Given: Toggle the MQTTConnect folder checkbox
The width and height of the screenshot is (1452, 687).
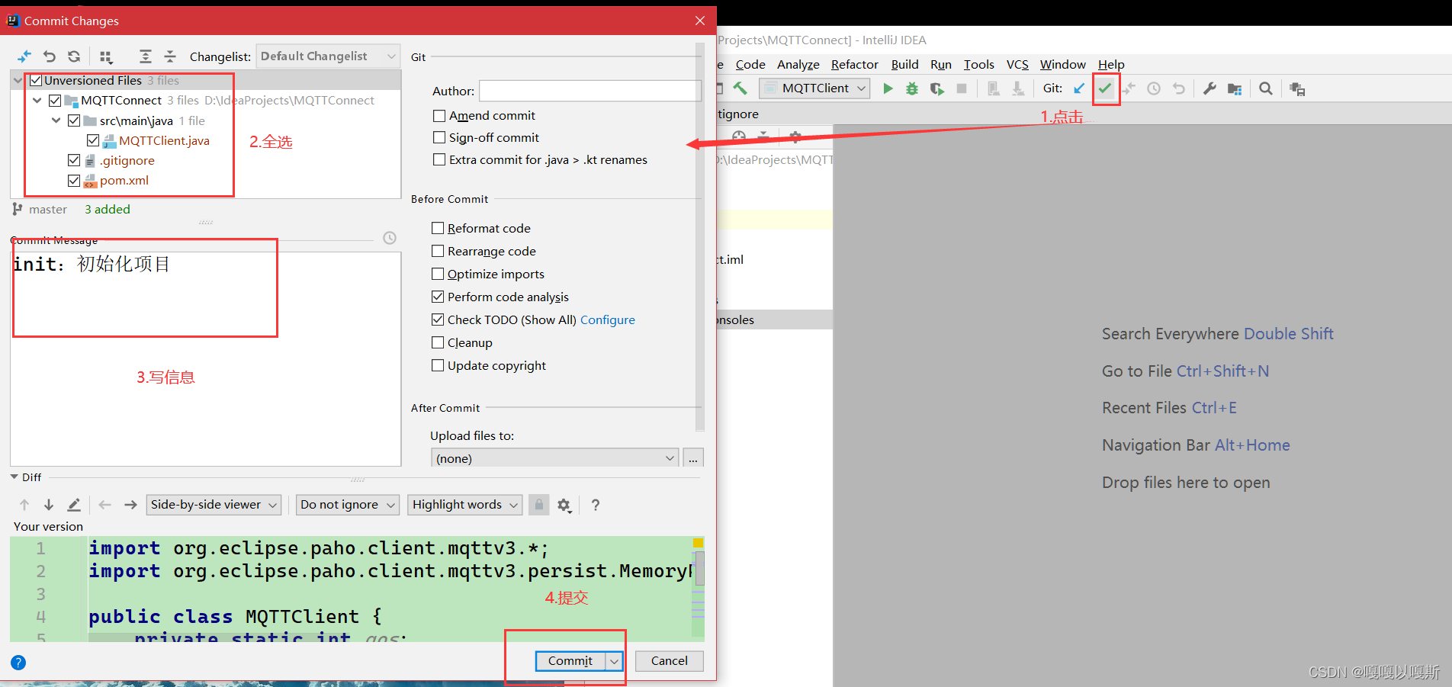Looking at the screenshot, I should (x=55, y=100).
